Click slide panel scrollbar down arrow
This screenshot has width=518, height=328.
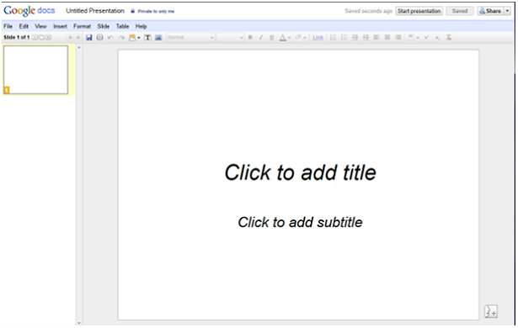click(x=79, y=323)
